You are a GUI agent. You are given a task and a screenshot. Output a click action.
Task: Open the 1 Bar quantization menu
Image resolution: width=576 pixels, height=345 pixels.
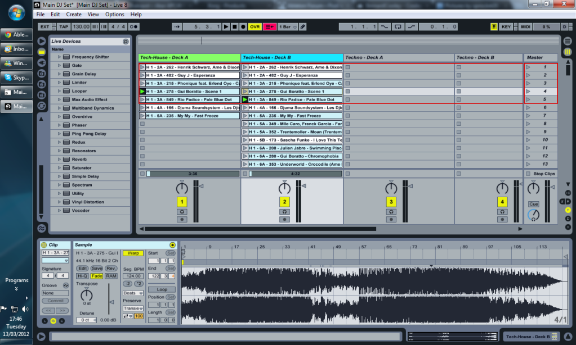click(x=288, y=27)
